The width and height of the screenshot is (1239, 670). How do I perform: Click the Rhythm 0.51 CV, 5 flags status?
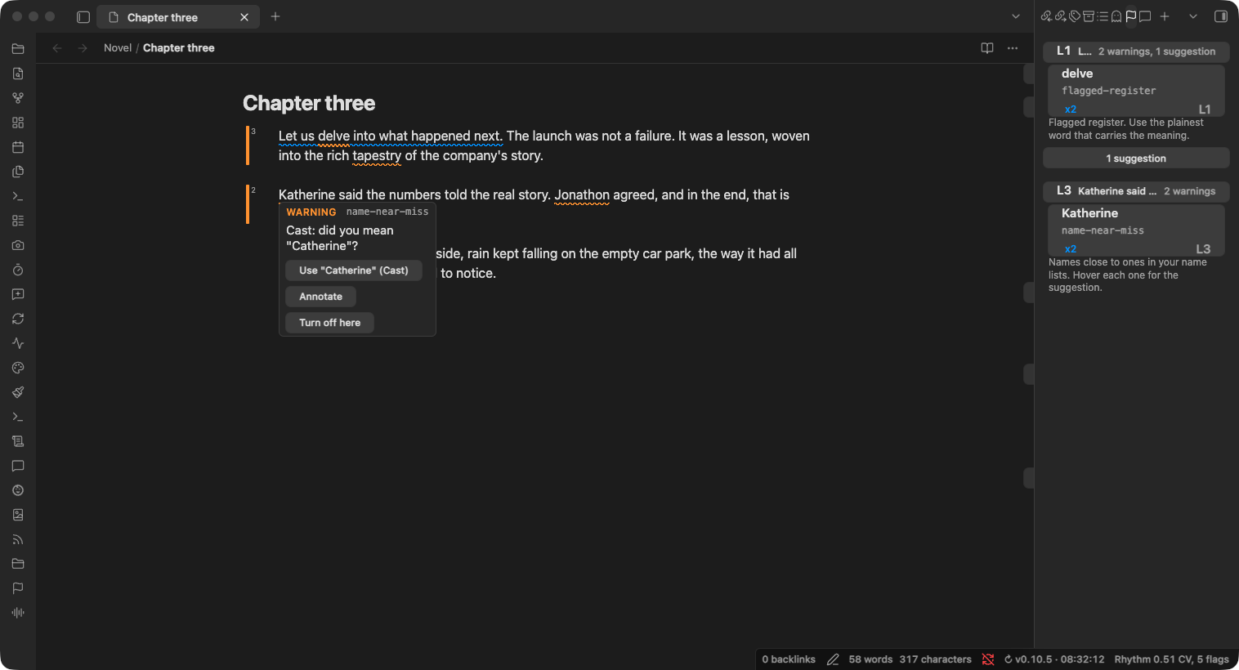[x=1171, y=659]
